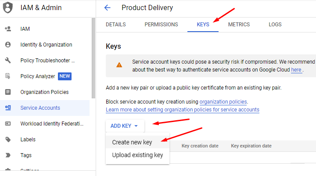Click the Keys section heading
316x176 pixels.
(x=113, y=47)
